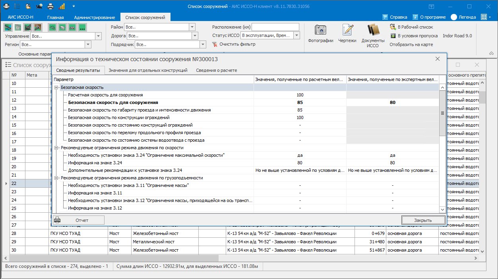Screen dimensions: 498x279
Task: Open the Дорога dropdown
Action: click(195, 36)
